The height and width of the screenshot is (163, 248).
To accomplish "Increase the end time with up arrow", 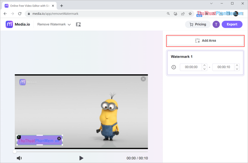I will (x=237, y=65).
